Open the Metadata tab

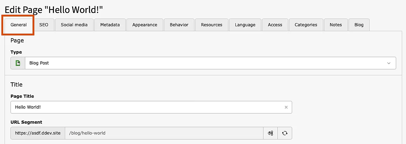[110, 25]
